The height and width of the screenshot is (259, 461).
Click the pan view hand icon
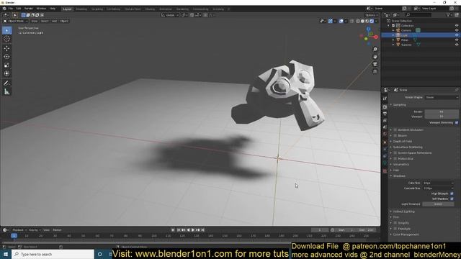click(x=375, y=57)
